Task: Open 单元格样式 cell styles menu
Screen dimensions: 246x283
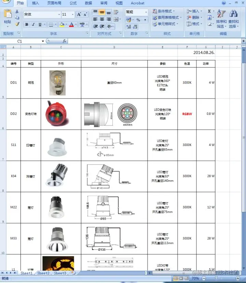Action: (165, 24)
